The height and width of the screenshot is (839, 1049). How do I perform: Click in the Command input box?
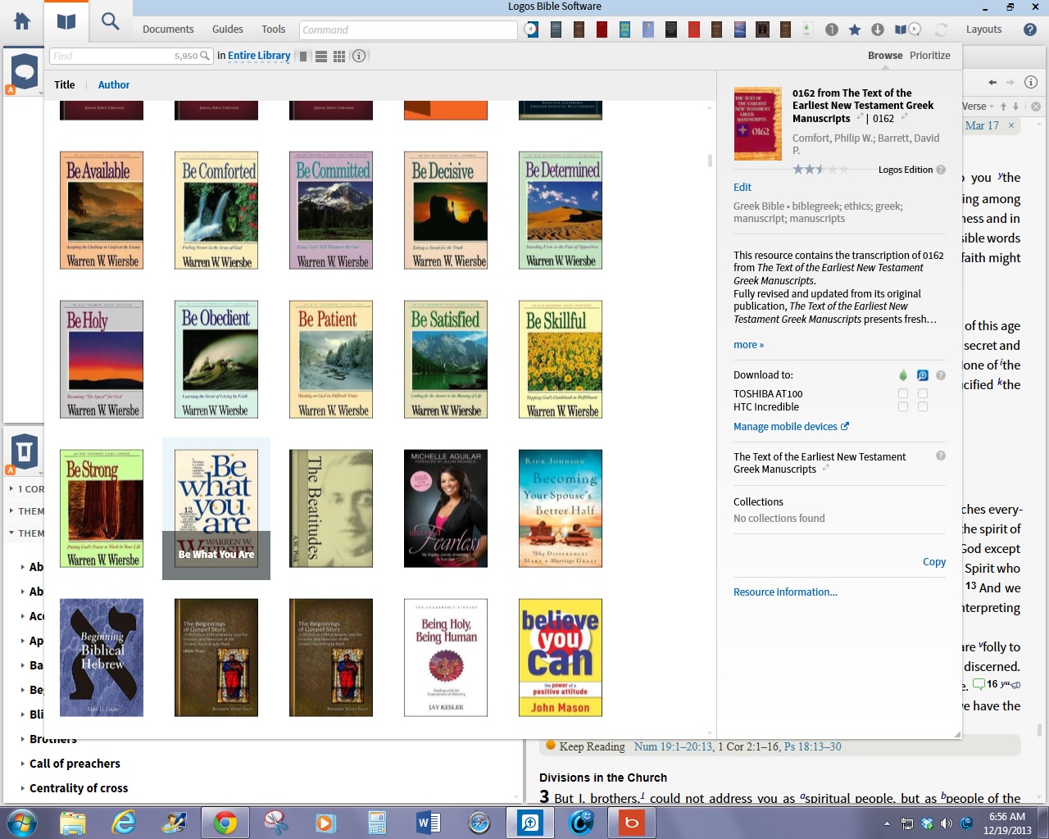click(408, 29)
